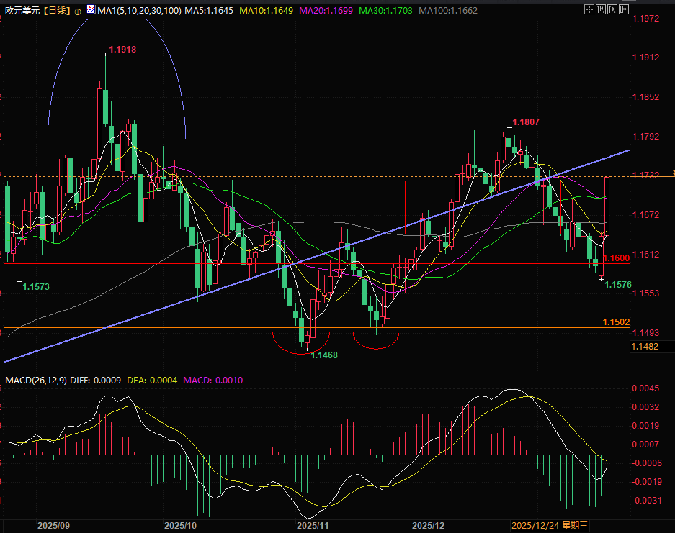
Task: Click the horizontal compress axis icon
Action: tap(599, 11)
